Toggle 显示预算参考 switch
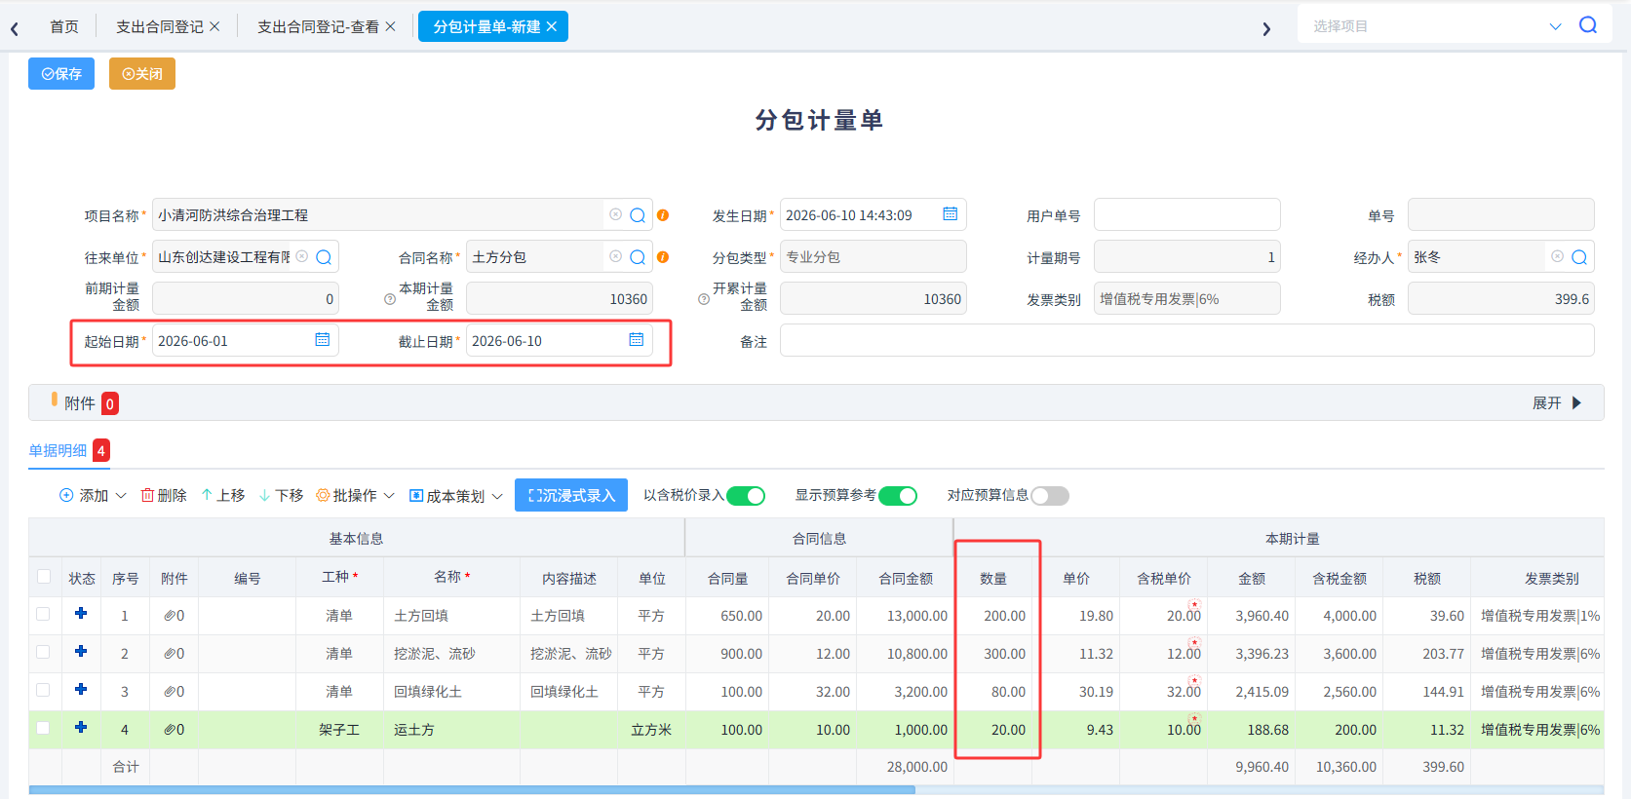This screenshot has height=799, width=1631. click(898, 496)
